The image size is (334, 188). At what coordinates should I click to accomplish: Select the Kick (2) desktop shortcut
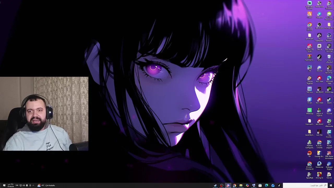tap(329, 175)
